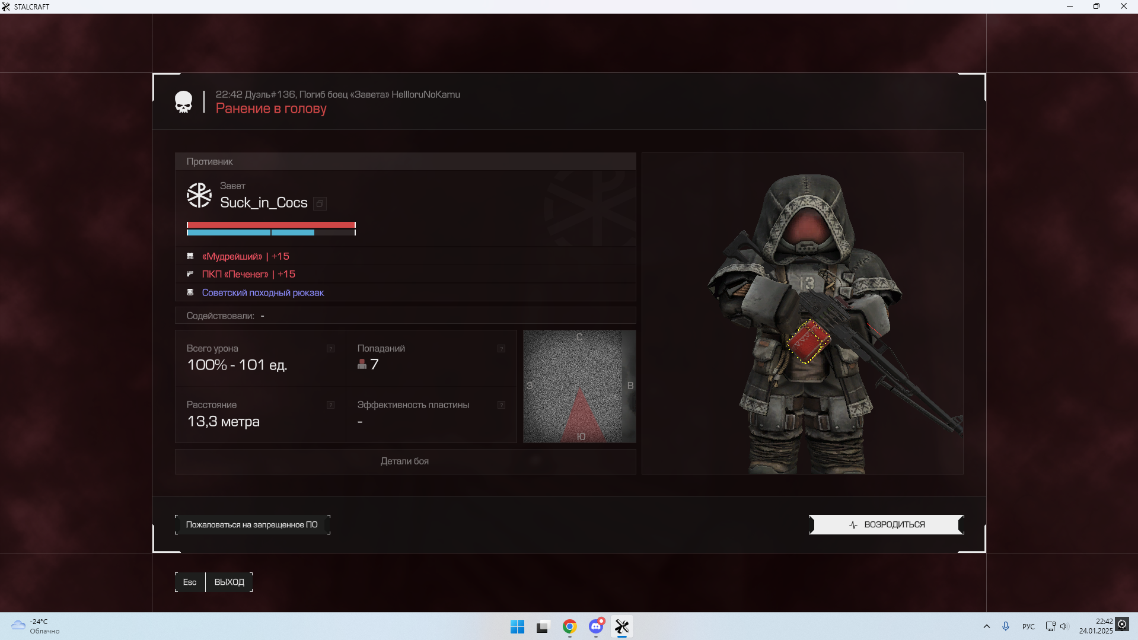
Task: Click the hit direction compass map
Action: tap(579, 386)
